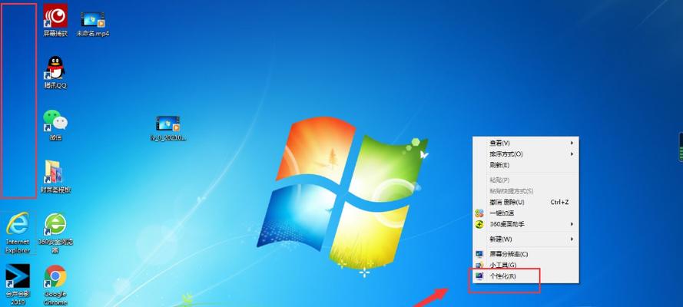Select the 微信 WeChat desktop shortcut
This screenshot has width=683, height=307.
point(55,125)
